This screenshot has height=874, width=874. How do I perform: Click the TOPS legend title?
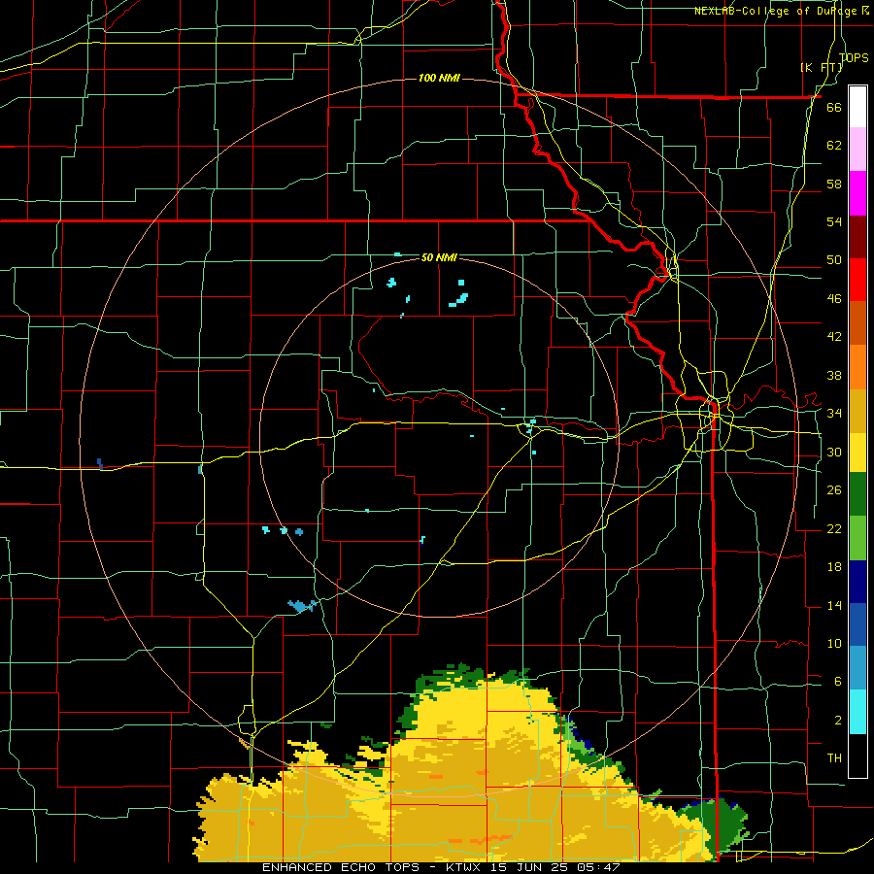click(854, 57)
